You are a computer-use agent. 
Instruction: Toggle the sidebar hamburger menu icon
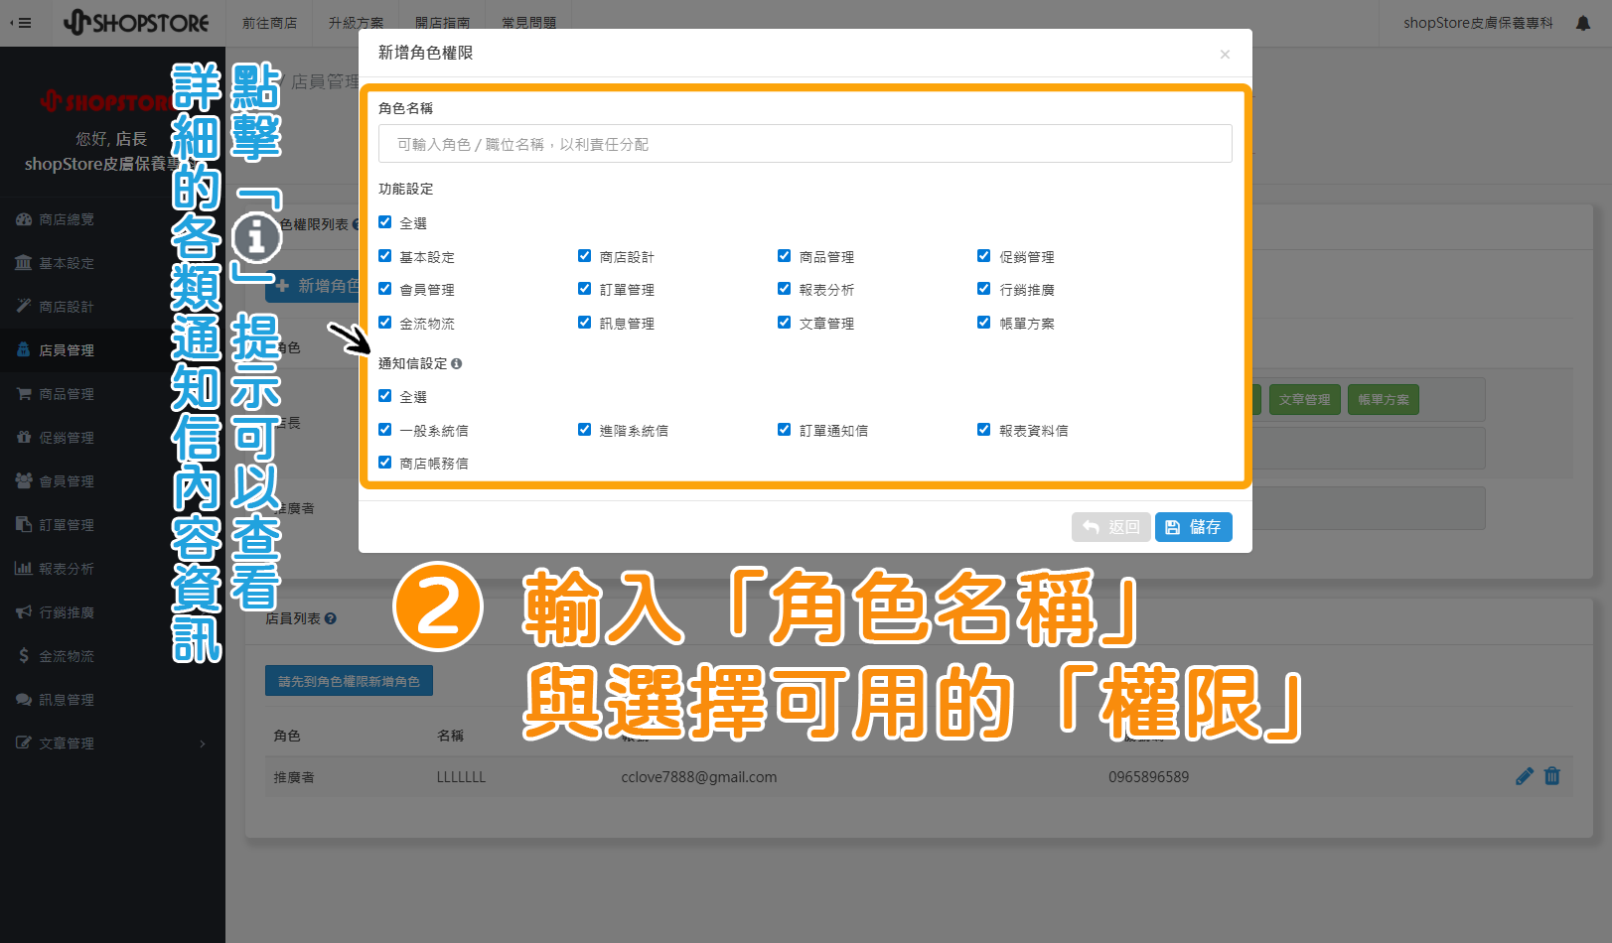pyautogui.click(x=21, y=23)
